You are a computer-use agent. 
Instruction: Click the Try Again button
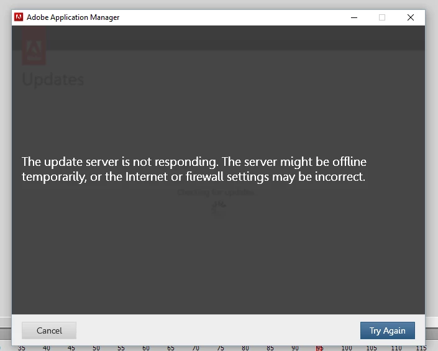click(388, 330)
